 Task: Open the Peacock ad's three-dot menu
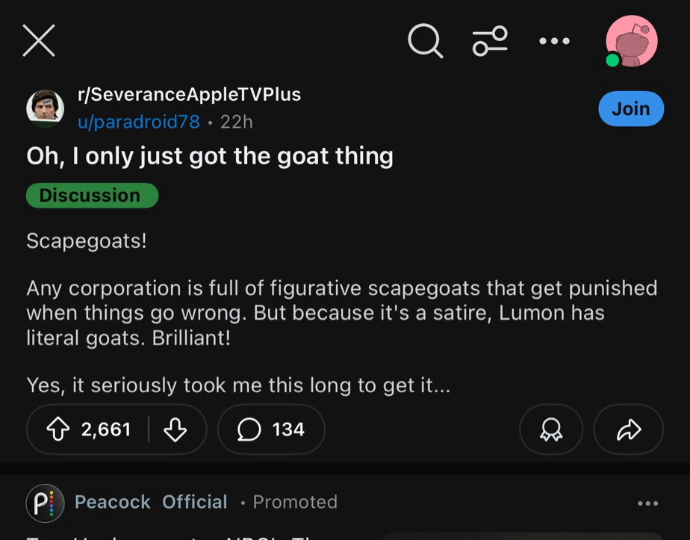(x=648, y=503)
